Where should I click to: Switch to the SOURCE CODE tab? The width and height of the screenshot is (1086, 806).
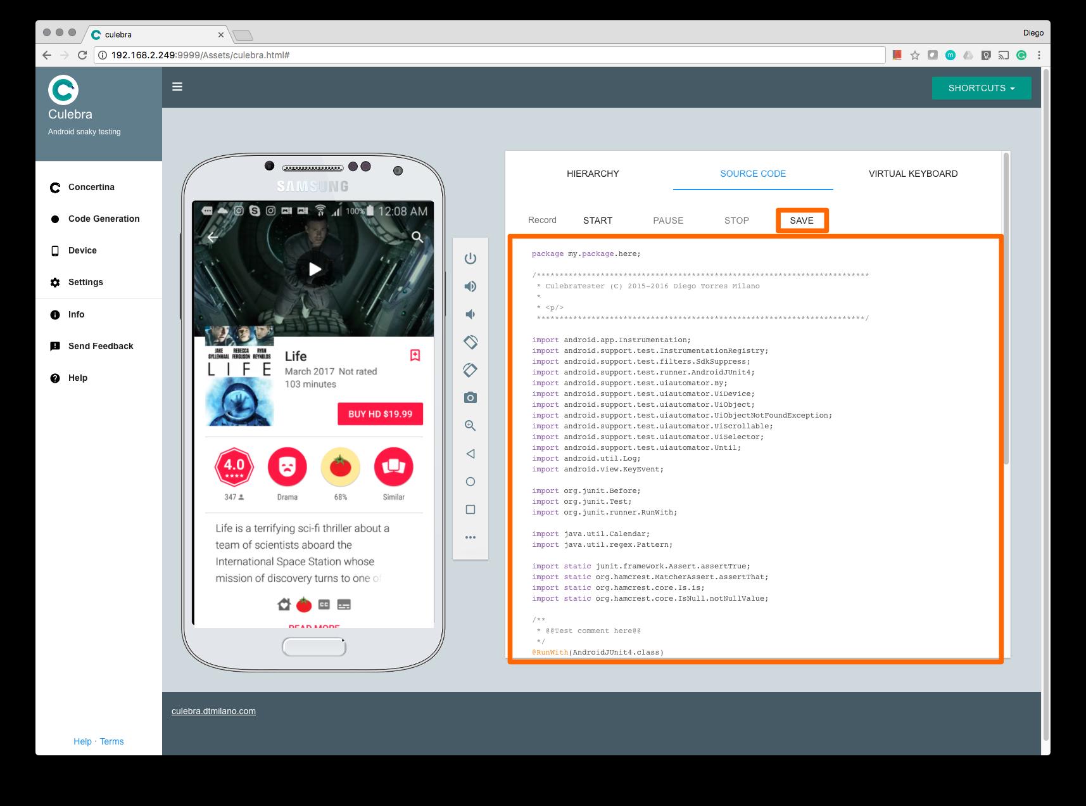753,174
